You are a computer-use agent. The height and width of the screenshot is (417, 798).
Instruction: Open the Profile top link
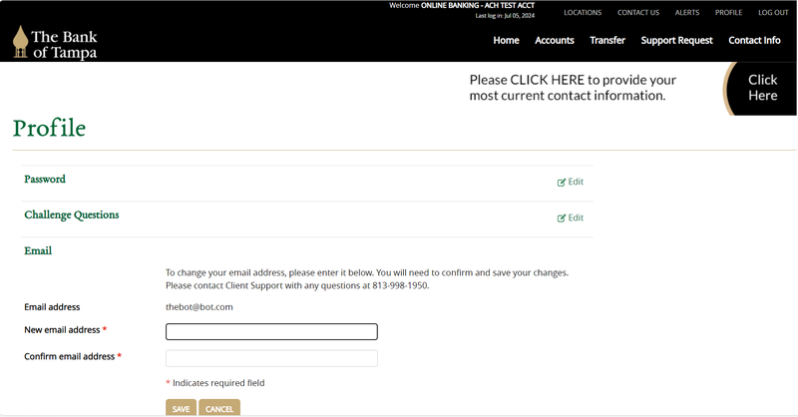[x=728, y=12]
